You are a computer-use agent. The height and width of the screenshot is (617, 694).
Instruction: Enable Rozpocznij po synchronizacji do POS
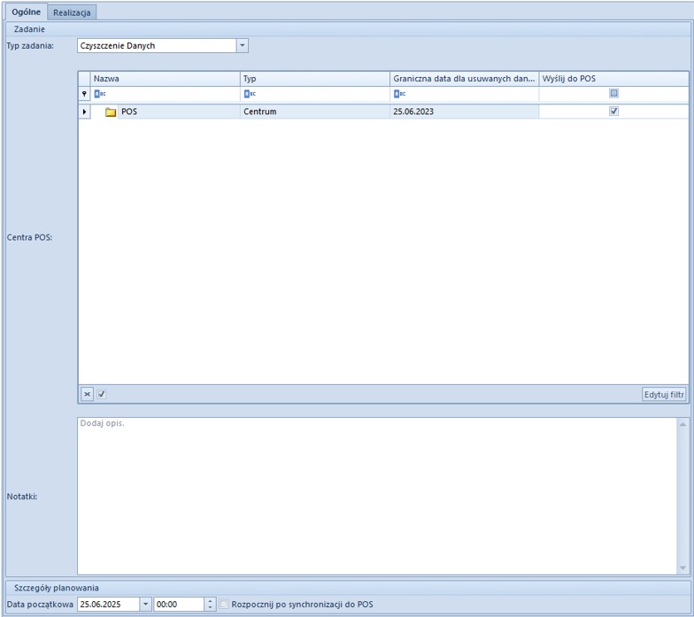[224, 605]
